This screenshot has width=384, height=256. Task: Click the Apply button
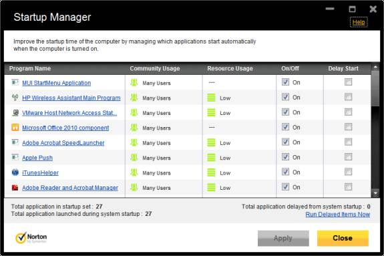283,238
